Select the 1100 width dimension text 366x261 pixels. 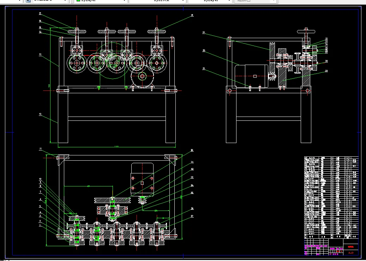tap(116, 147)
